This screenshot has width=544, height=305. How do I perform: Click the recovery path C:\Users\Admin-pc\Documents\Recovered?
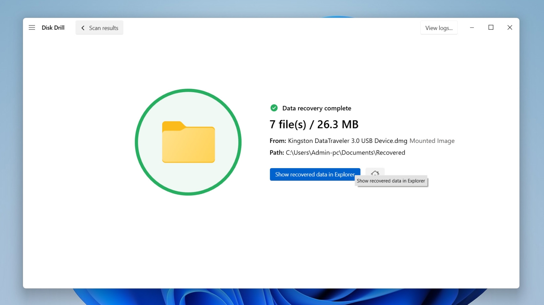[345, 152]
